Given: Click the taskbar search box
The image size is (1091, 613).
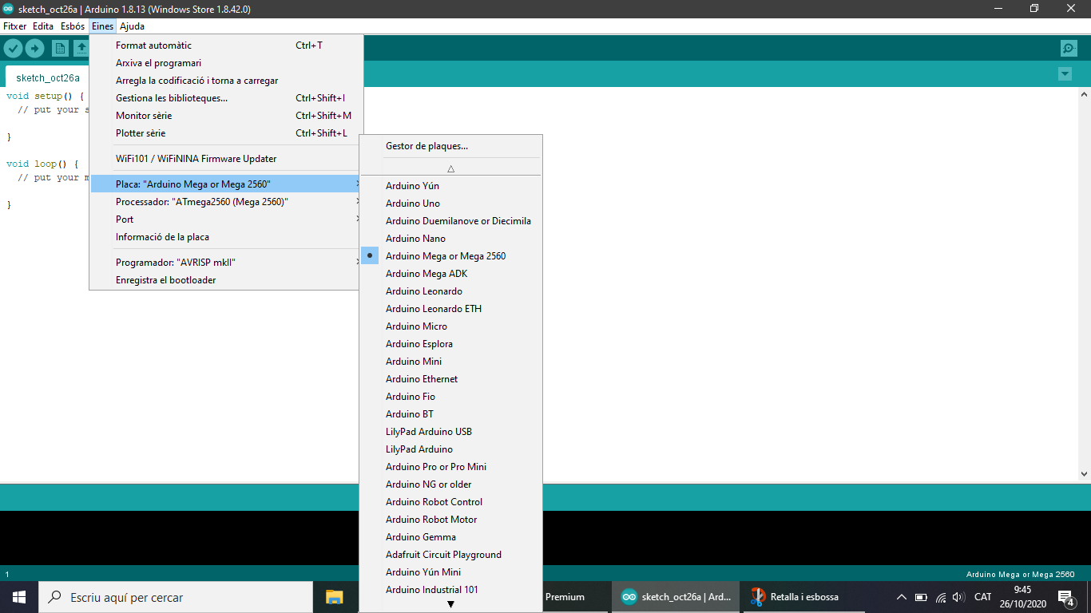Looking at the screenshot, I should 176,597.
